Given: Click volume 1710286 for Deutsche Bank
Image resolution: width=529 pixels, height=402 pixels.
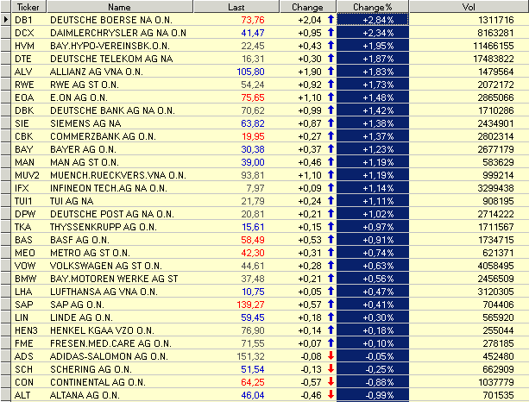Looking at the screenshot, I should click(x=495, y=110).
